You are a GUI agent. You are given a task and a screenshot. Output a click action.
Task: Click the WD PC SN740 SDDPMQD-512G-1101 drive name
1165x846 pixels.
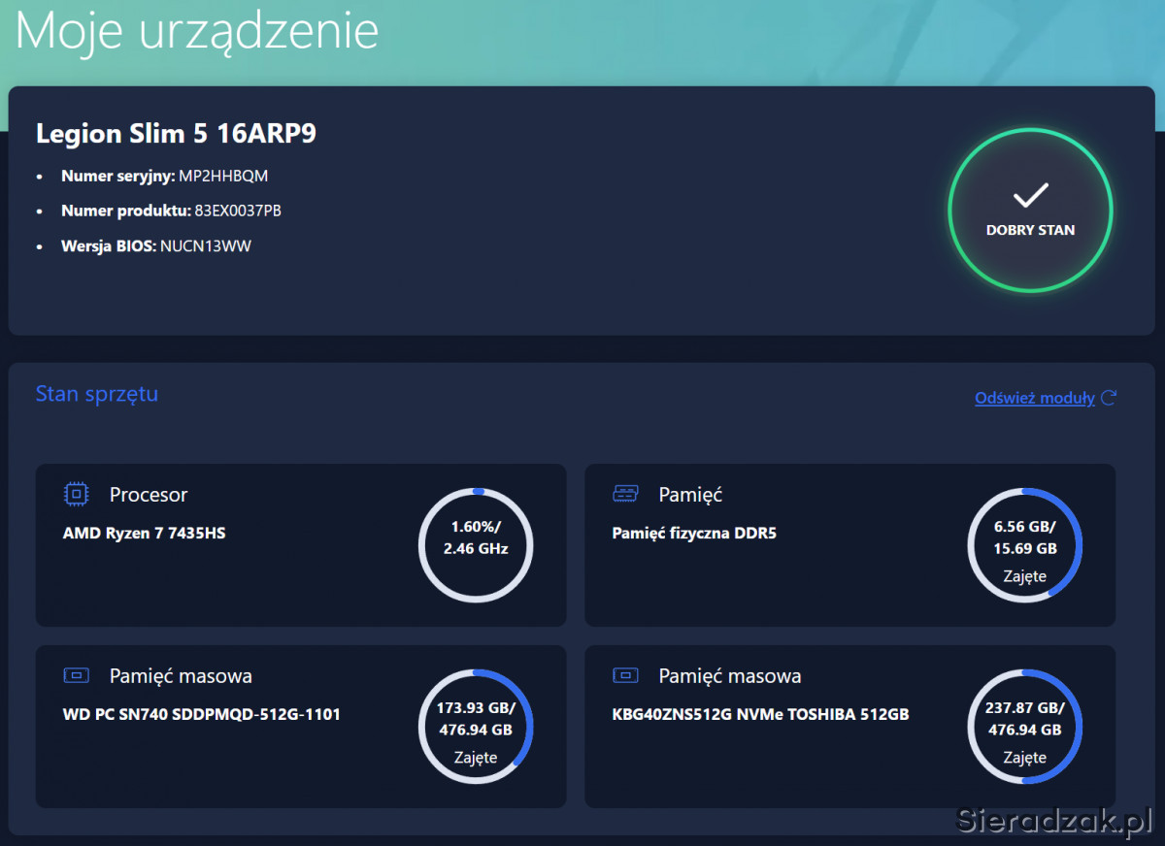pos(202,714)
